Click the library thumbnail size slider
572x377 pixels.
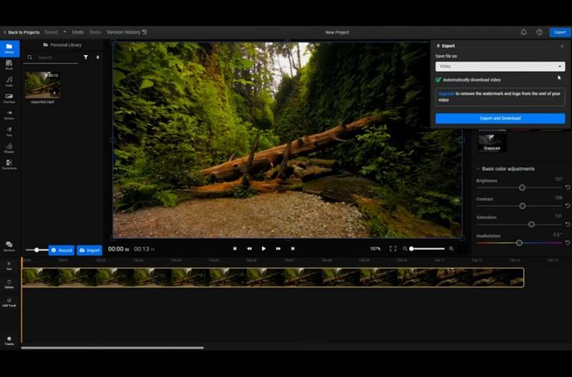click(x=36, y=250)
